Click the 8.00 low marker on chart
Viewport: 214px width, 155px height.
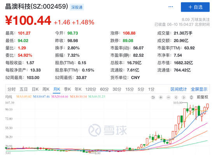point(97,153)
